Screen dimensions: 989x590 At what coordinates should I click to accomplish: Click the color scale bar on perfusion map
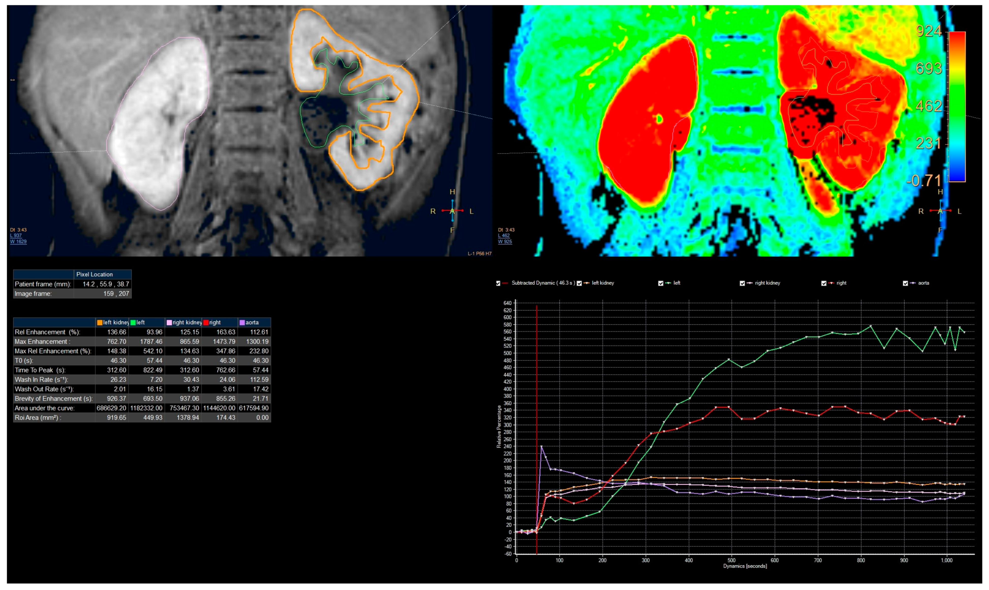click(957, 107)
